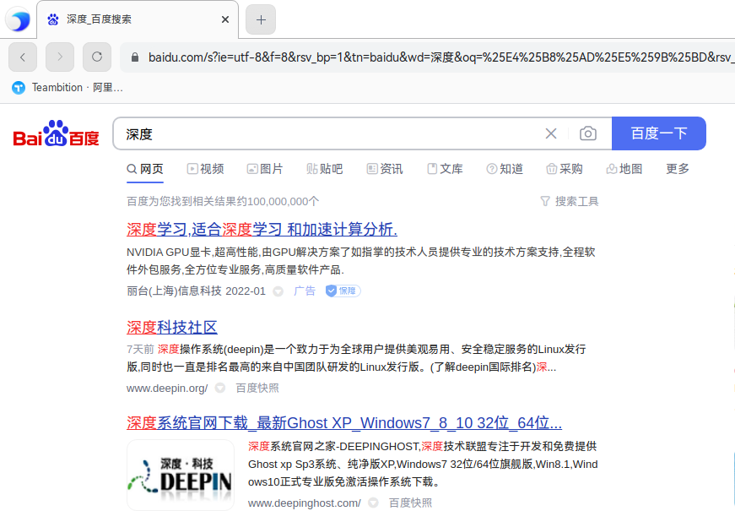Screen dimensions: 735x511
Task: Reload the page with refresh icon
Action: [x=97, y=57]
